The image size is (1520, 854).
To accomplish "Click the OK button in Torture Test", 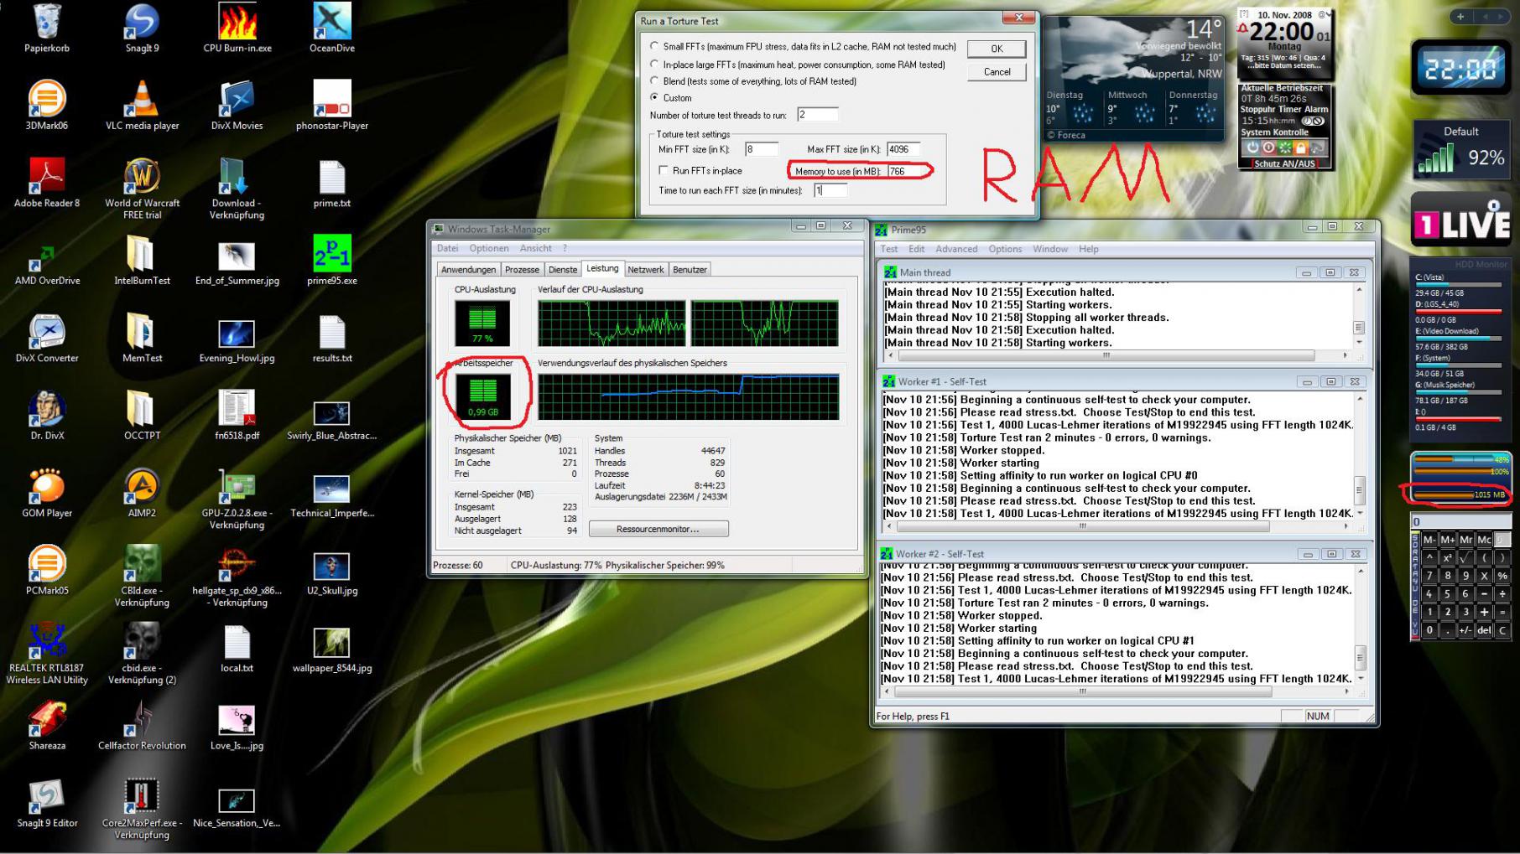I will click(996, 49).
